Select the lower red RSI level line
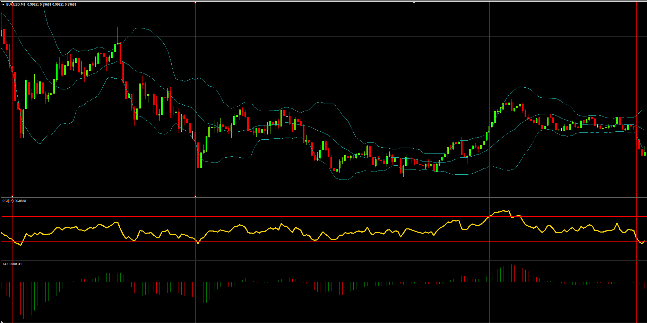 tap(324, 241)
